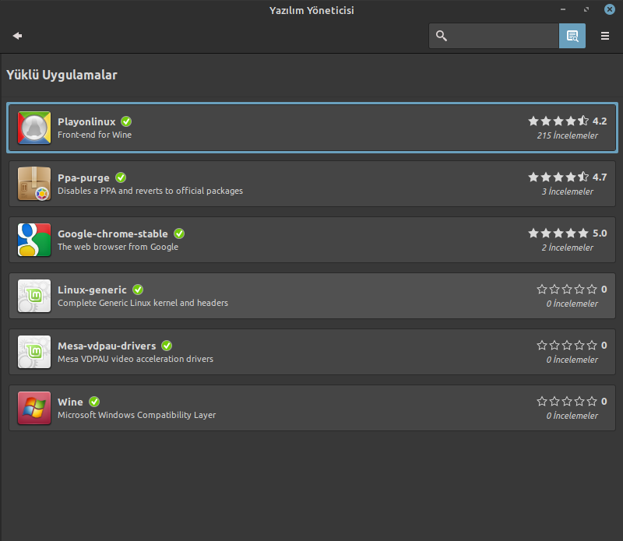Viewport: 623px width, 541px height.
Task: Click the empty stars for Mesa-vdpau-drivers
Action: tap(567, 345)
